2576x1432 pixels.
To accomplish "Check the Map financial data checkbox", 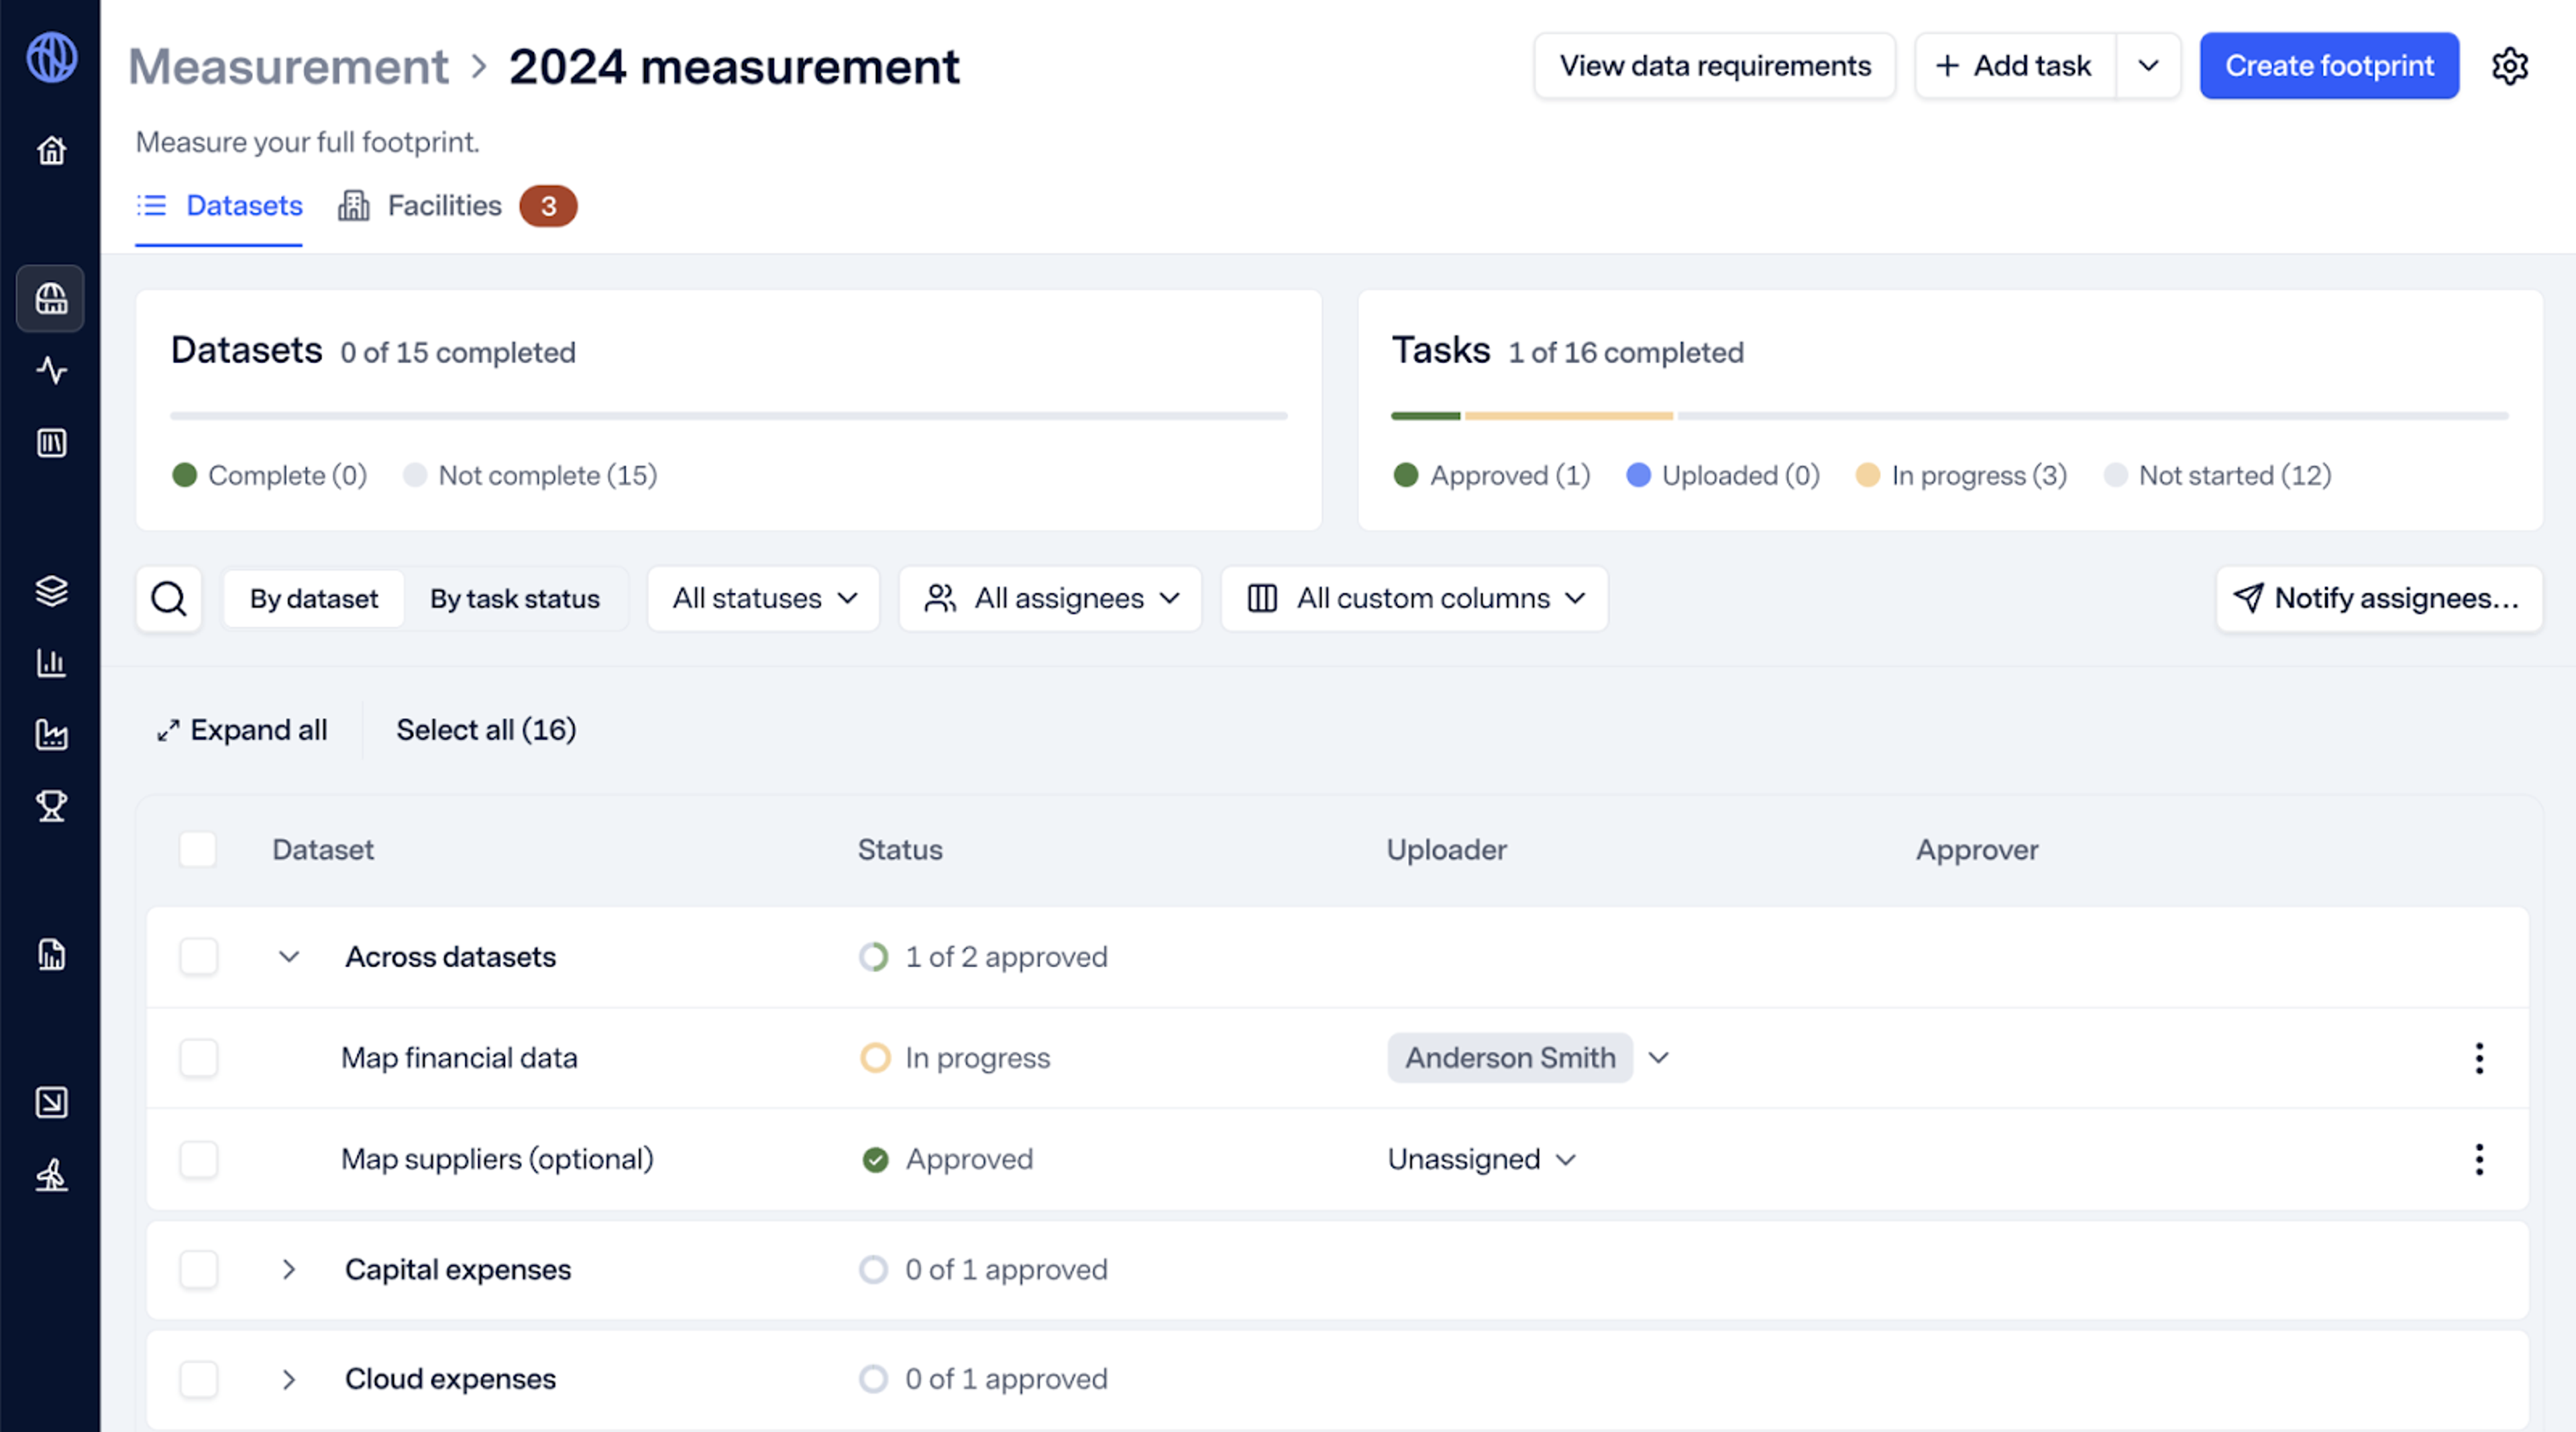I will [x=198, y=1058].
